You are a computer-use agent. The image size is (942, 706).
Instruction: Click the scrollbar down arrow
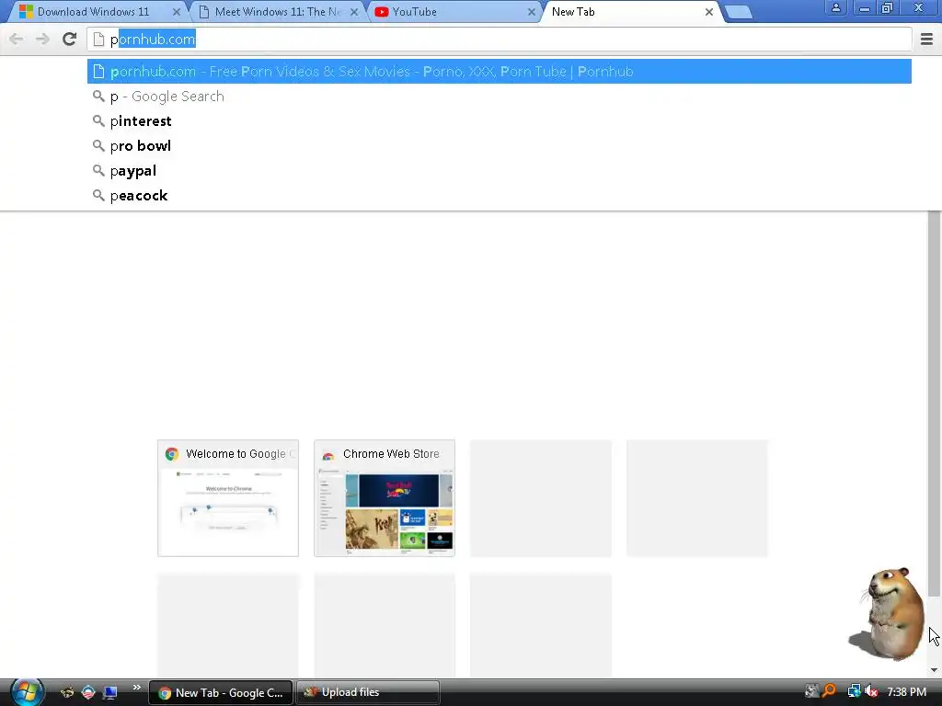934,670
